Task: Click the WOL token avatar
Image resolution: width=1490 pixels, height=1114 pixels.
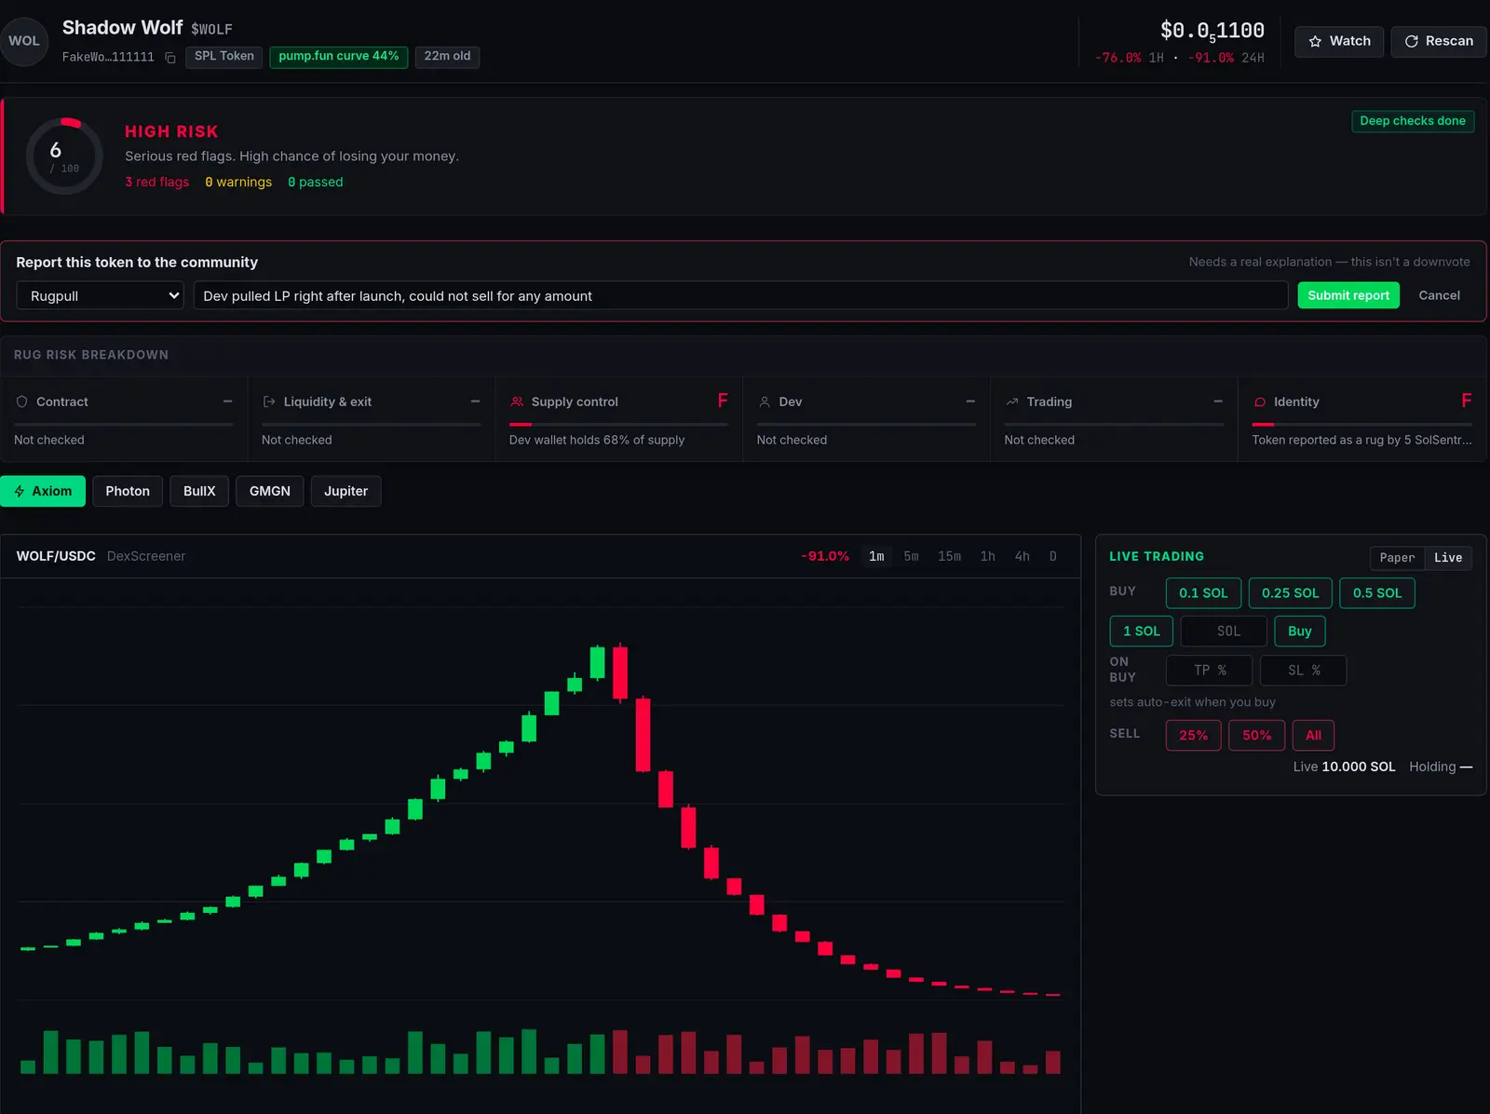Action: click(23, 41)
